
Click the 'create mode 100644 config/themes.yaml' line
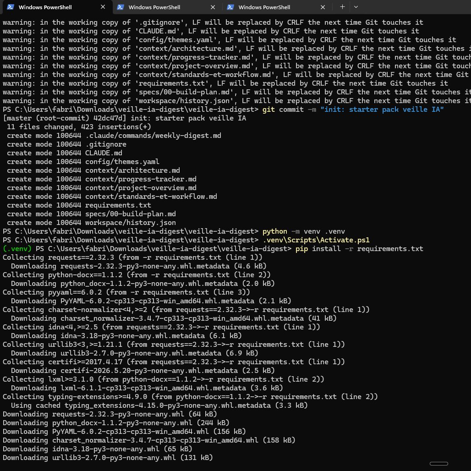click(83, 162)
